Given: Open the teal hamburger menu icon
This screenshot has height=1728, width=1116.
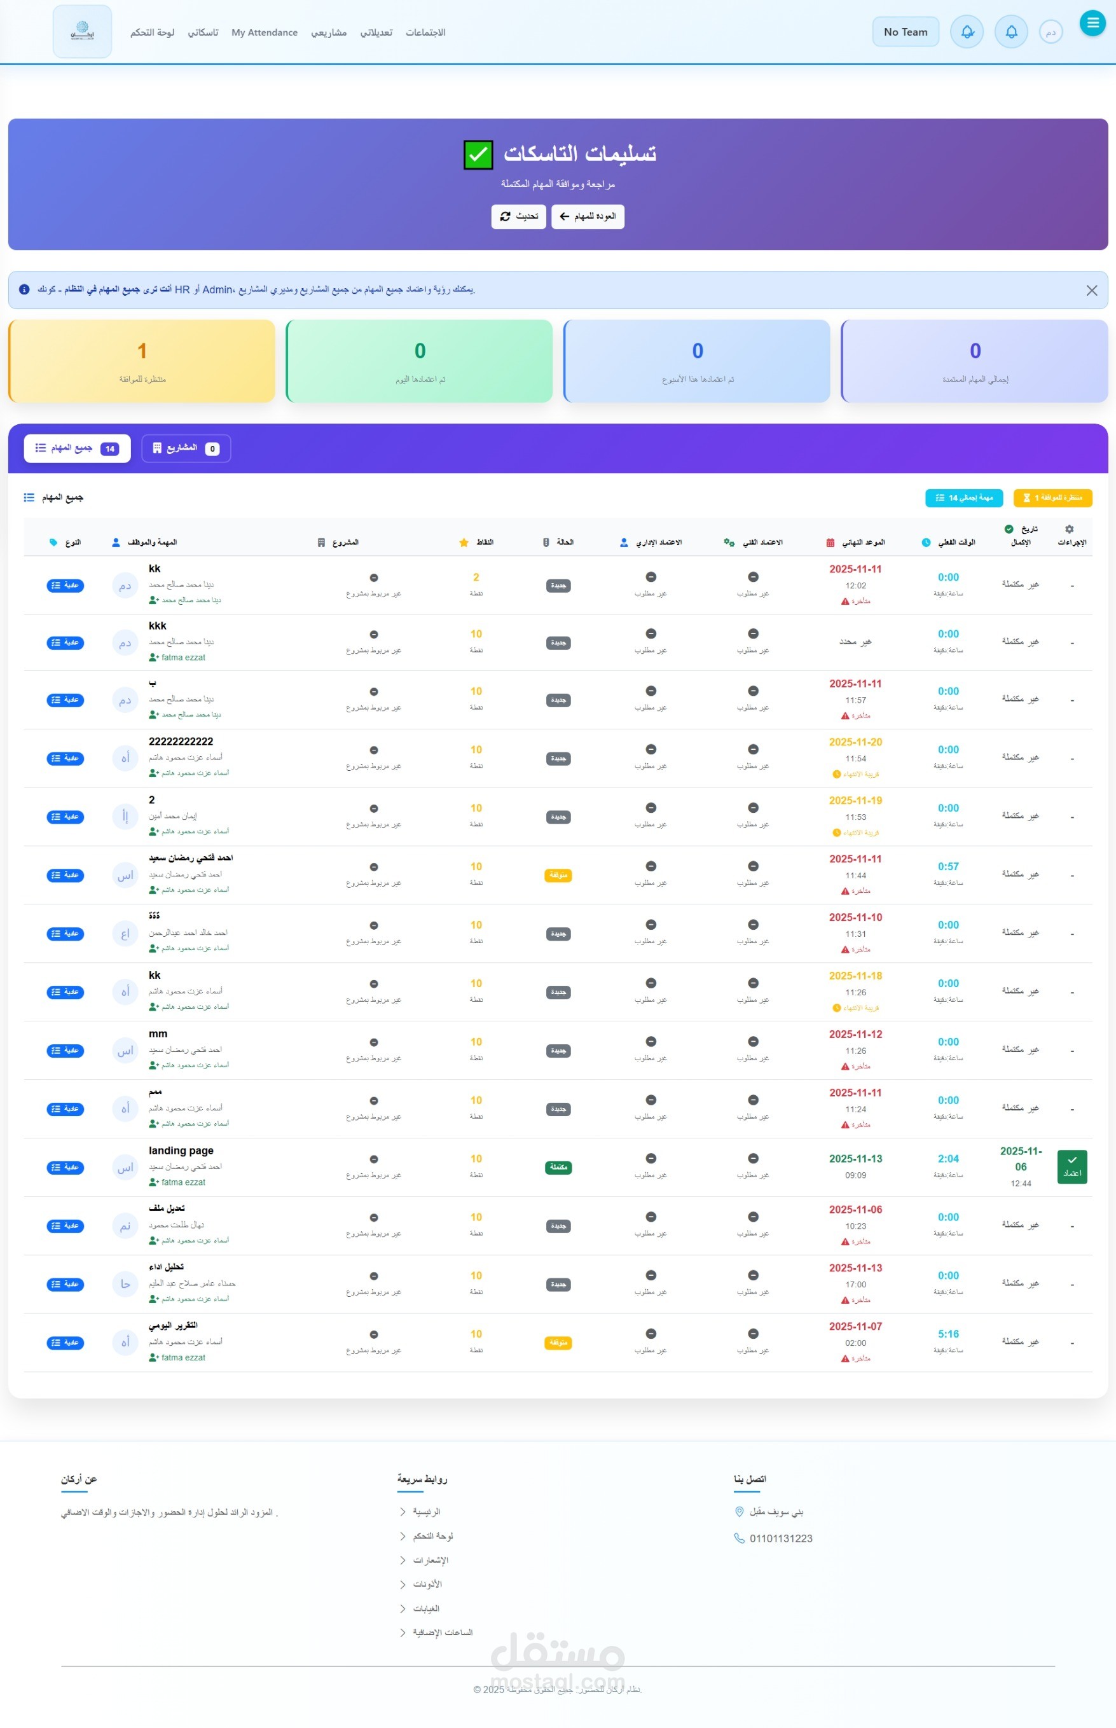Looking at the screenshot, I should [1092, 22].
